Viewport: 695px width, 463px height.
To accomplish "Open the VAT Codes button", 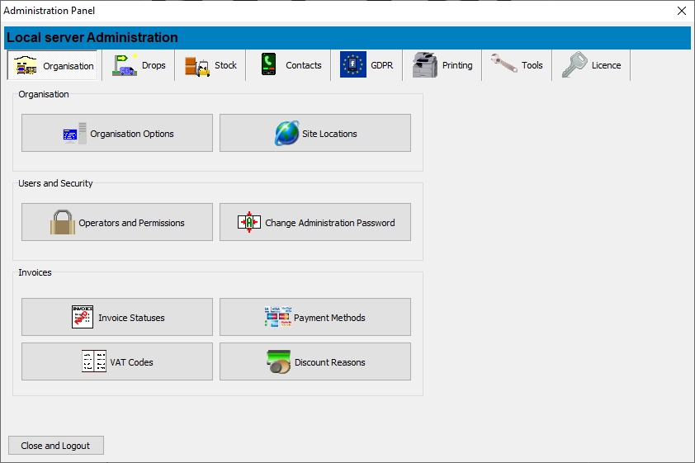I will 117,361.
